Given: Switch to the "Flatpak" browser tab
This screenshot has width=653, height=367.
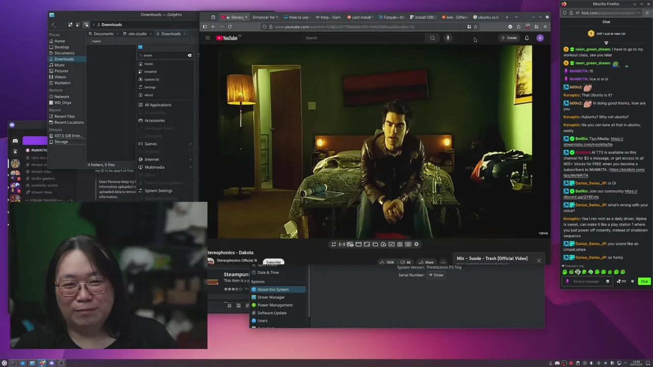Looking at the screenshot, I should tap(391, 17).
